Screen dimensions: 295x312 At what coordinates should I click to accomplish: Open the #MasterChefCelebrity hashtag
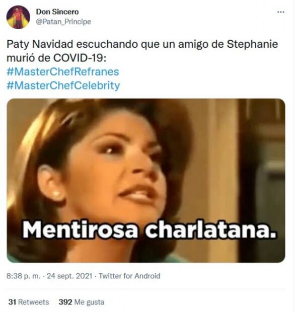(x=63, y=86)
